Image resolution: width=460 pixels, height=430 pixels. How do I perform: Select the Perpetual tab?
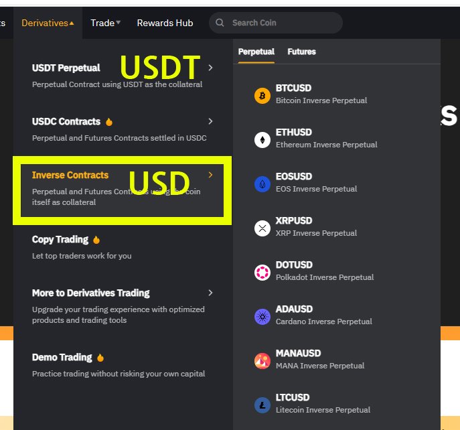pos(256,52)
